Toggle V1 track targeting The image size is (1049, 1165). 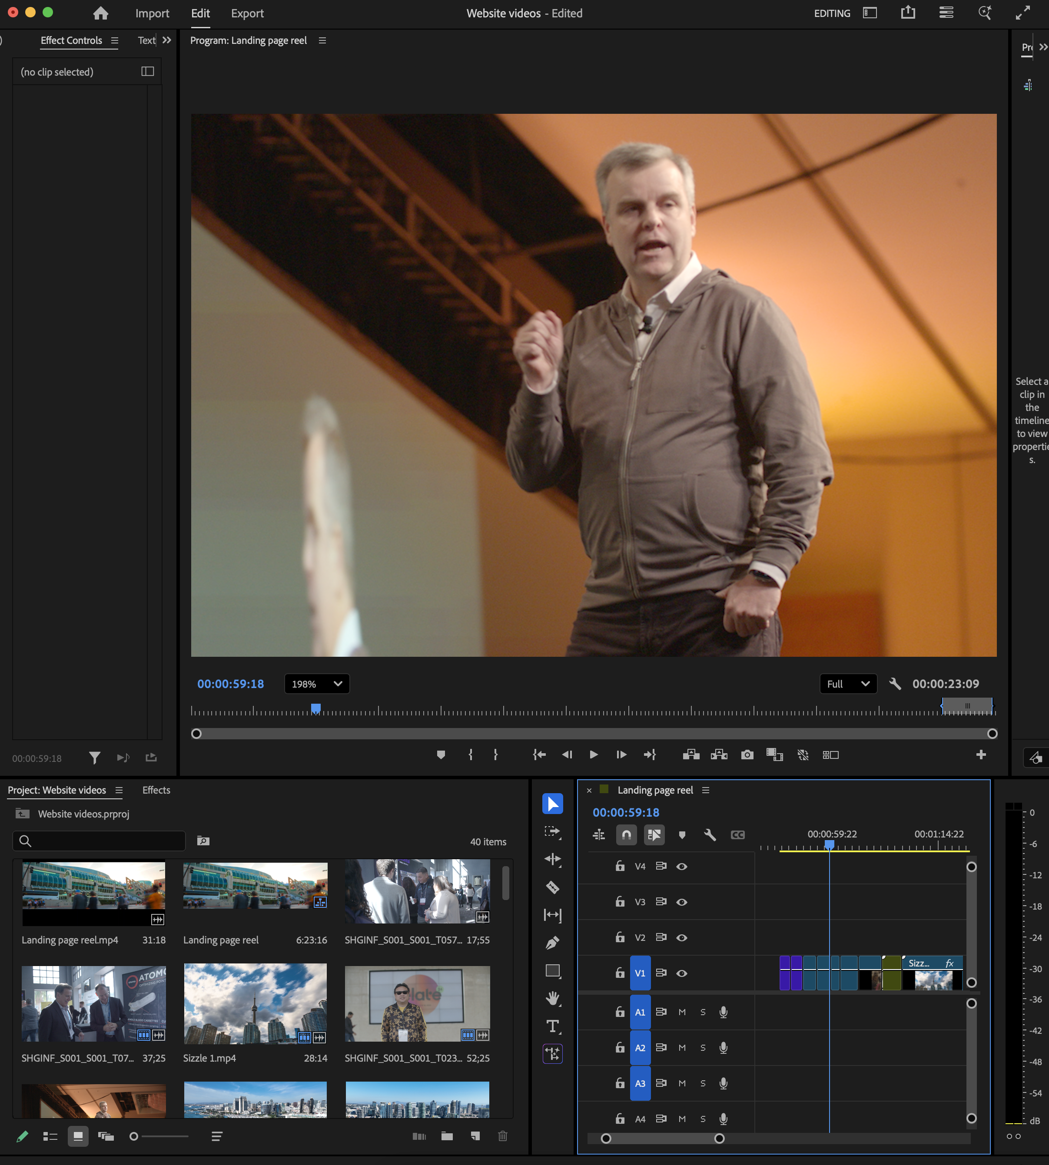point(641,973)
